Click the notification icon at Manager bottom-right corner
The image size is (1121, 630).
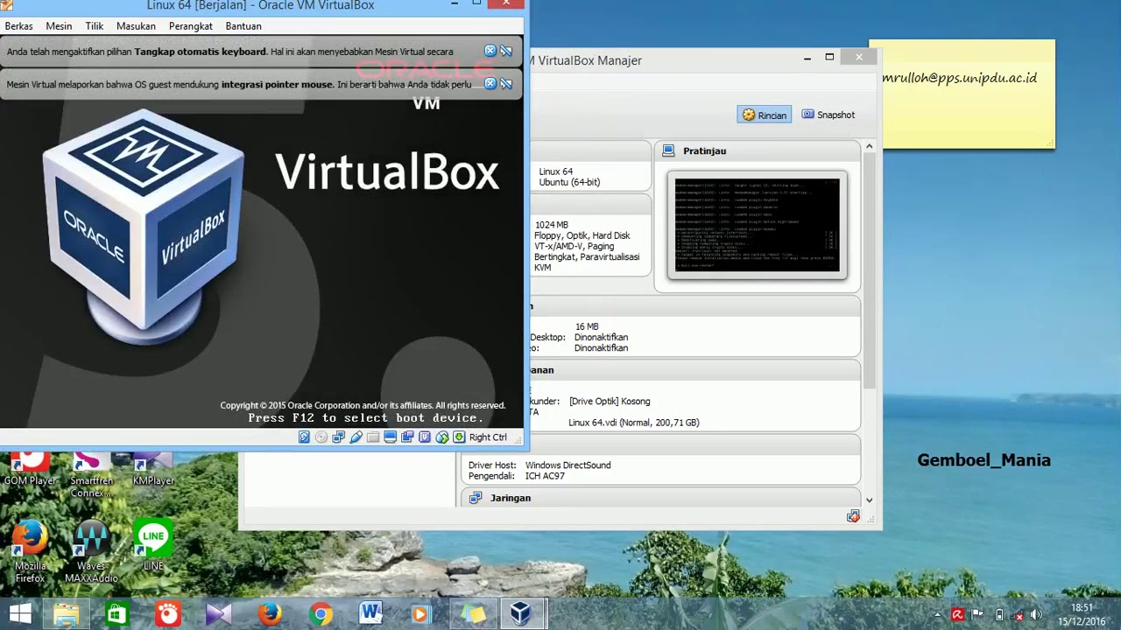click(x=853, y=517)
